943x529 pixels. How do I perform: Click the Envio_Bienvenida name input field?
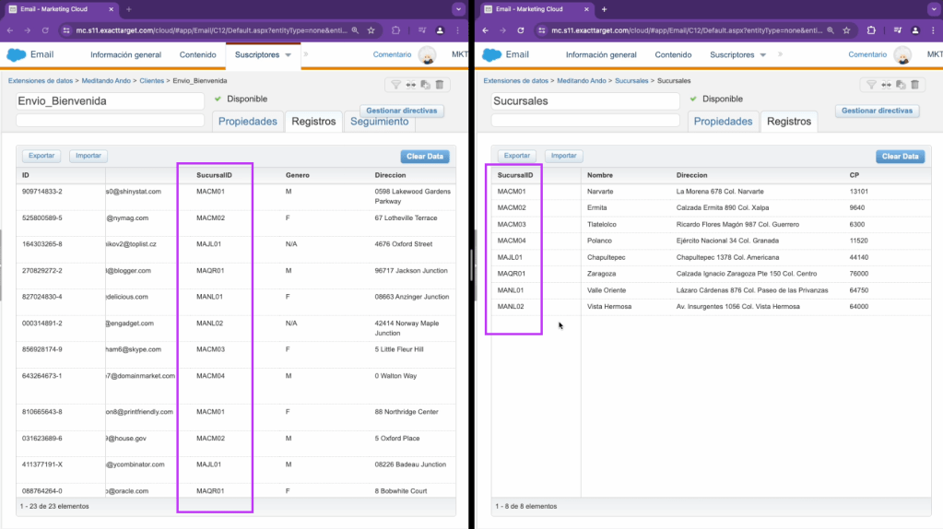[x=110, y=100]
